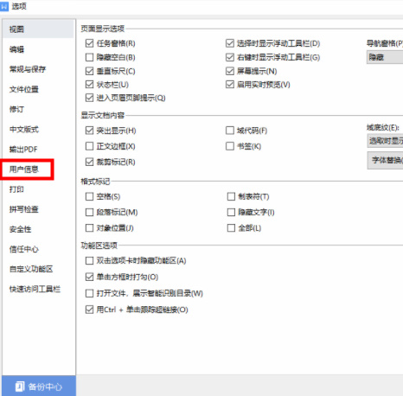Enable 打开文件，展示智能识别目录(W) checkbox
Image resolution: width=403 pixels, height=396 pixels.
89,293
